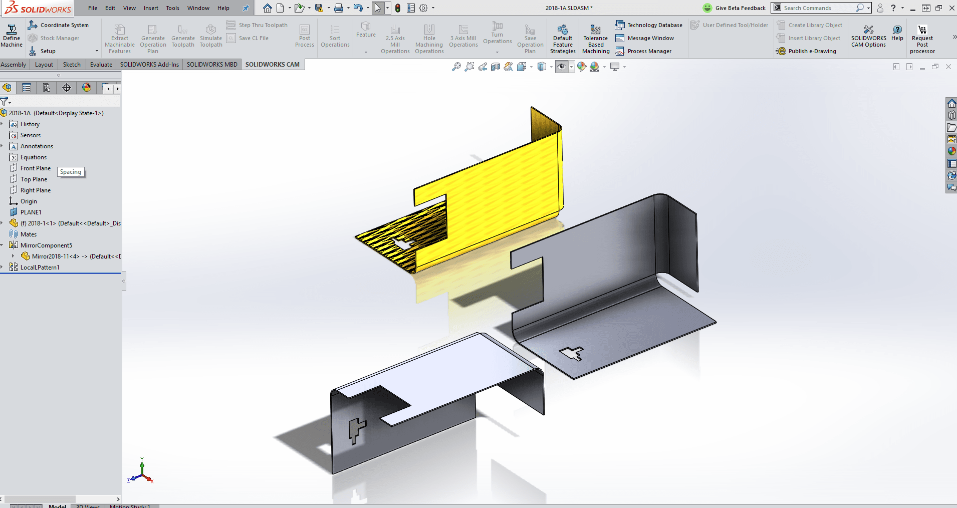Click the Print icon
The image size is (957, 508).
[x=339, y=8]
